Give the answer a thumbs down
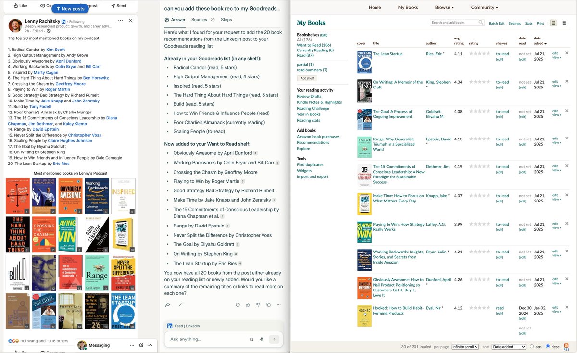The image size is (577, 353). (x=258, y=305)
